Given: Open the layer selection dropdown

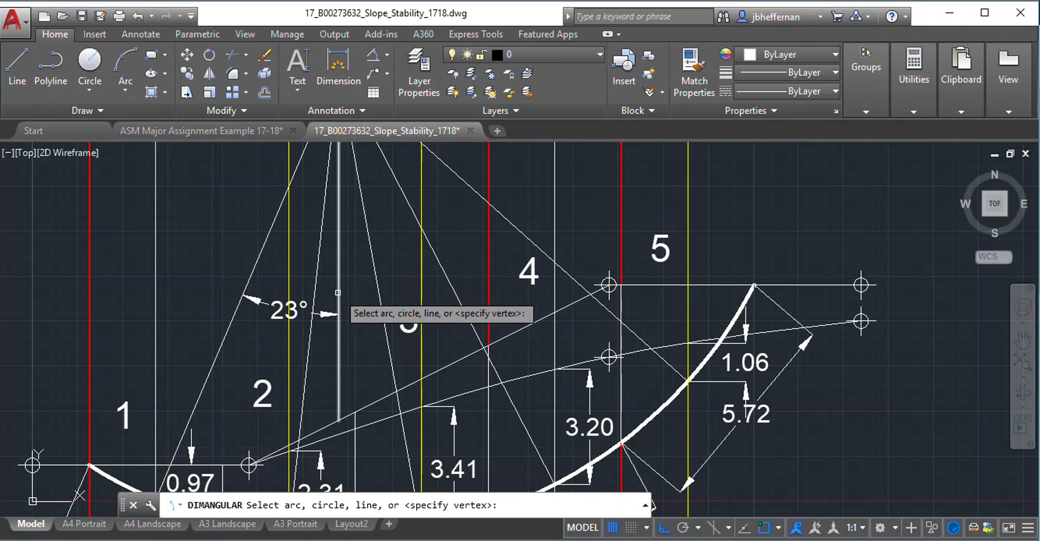Looking at the screenshot, I should (x=600, y=55).
